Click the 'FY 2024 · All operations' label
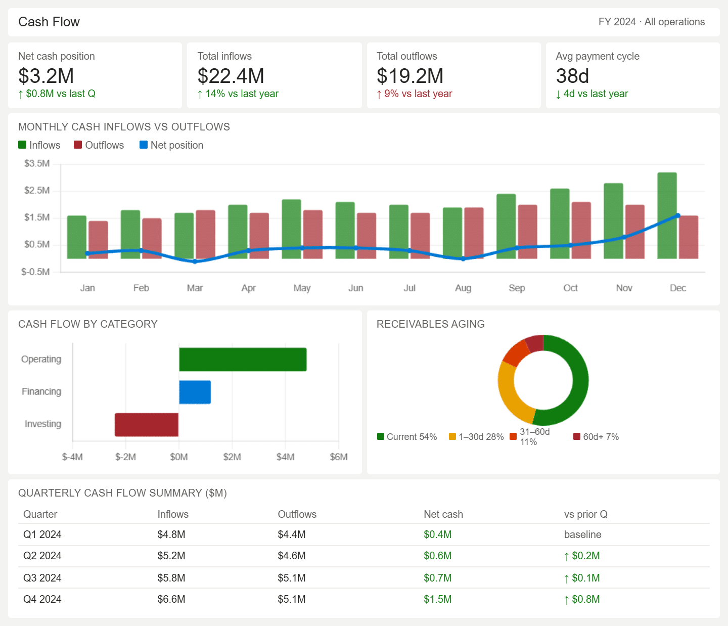The height and width of the screenshot is (626, 728). click(x=652, y=22)
